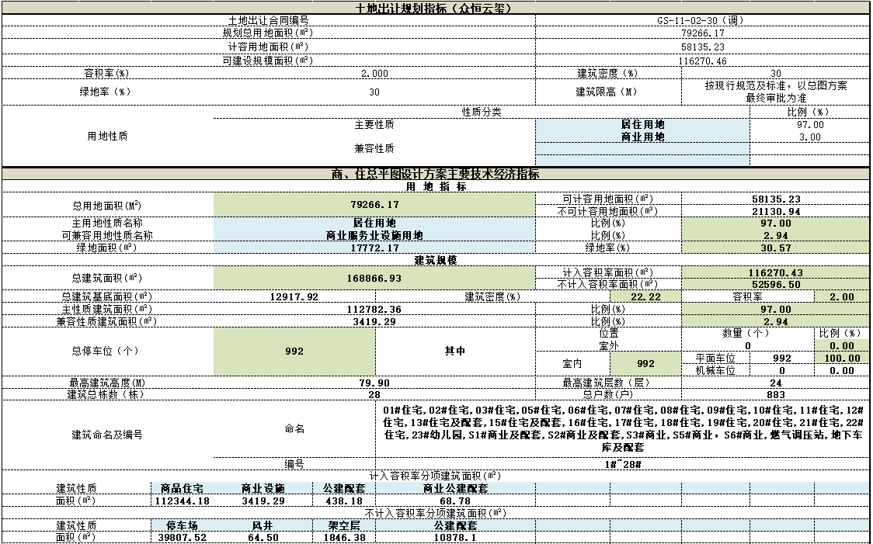Select the 商品住宅 column header
The width and height of the screenshot is (873, 544).
[x=182, y=488]
